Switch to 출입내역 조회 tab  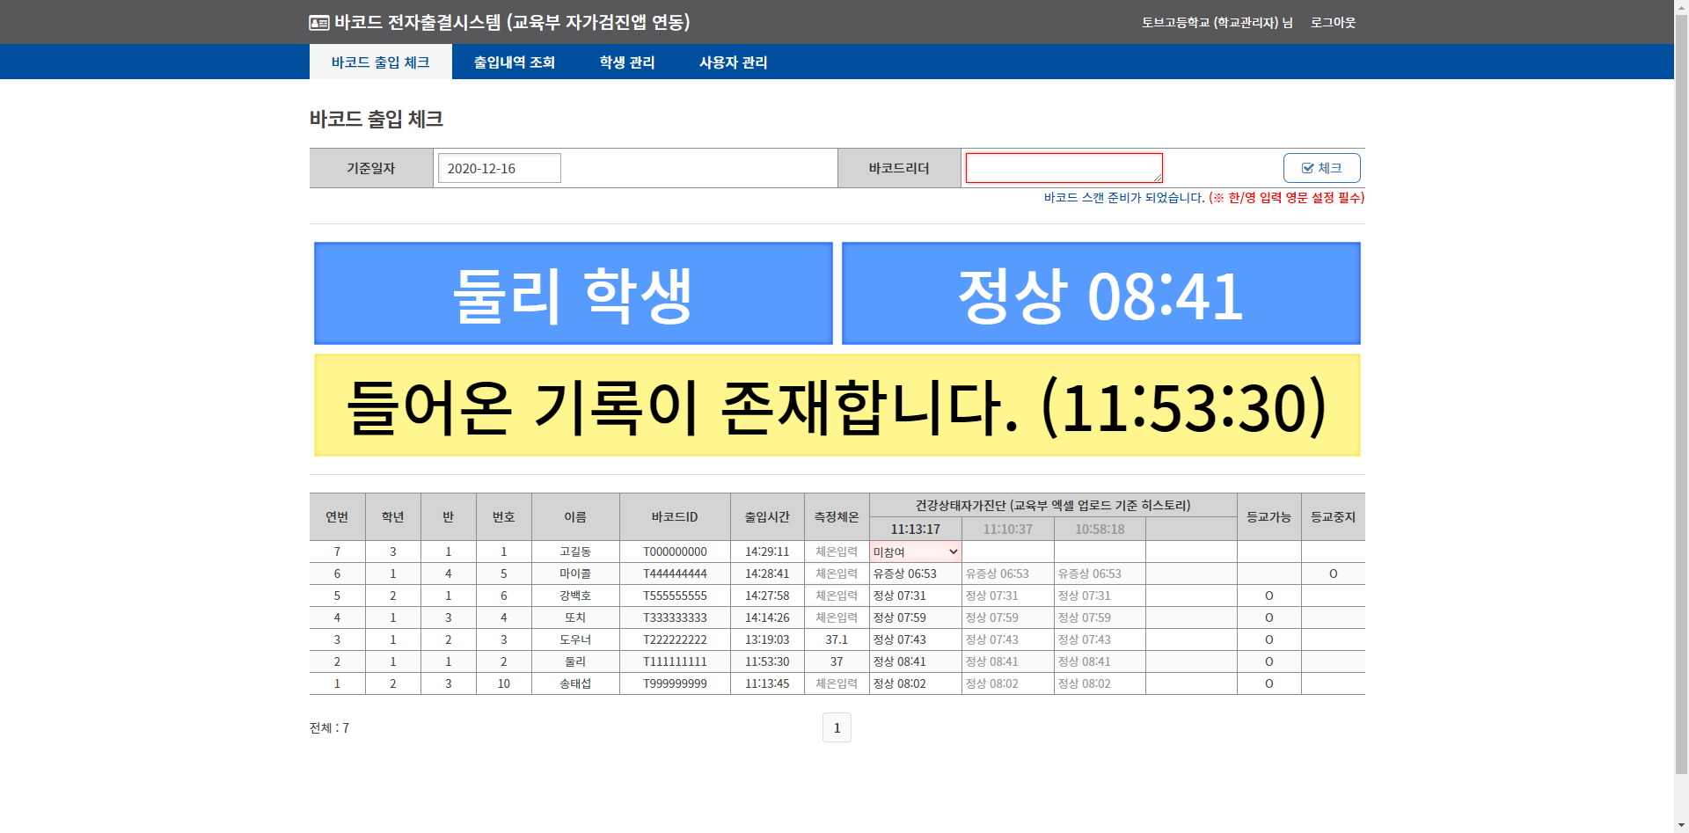(x=514, y=62)
